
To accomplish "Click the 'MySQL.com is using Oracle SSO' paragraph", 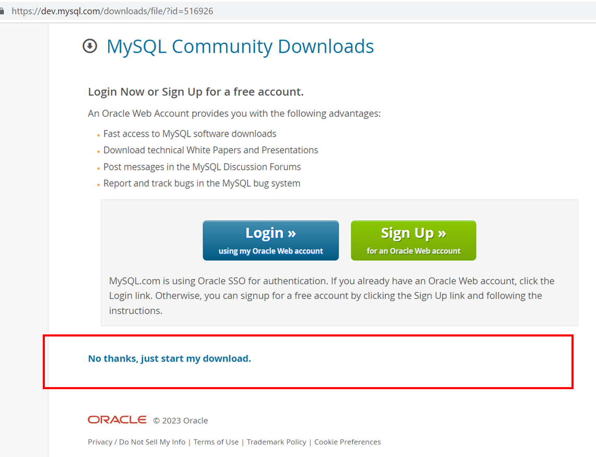I will pyautogui.click(x=331, y=296).
